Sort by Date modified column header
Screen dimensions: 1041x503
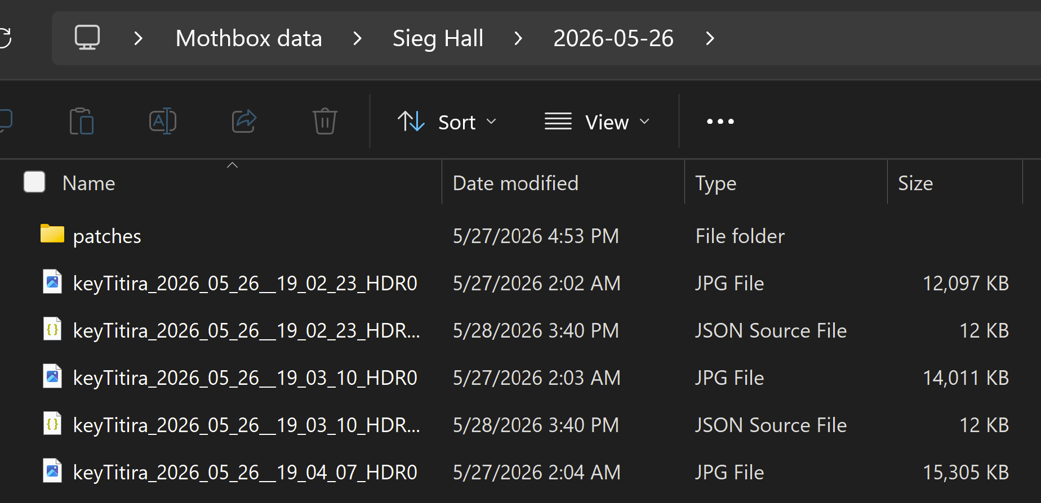pyautogui.click(x=563, y=183)
